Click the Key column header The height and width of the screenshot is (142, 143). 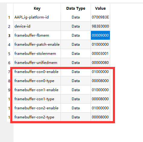pos(37,8)
